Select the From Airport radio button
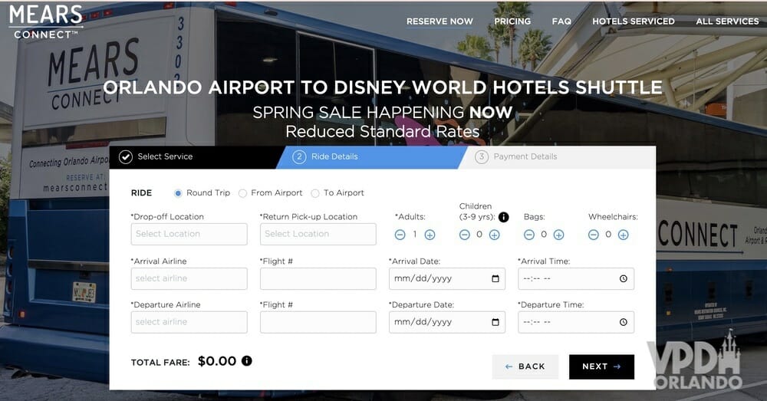Image resolution: width=767 pixels, height=401 pixels. point(242,193)
